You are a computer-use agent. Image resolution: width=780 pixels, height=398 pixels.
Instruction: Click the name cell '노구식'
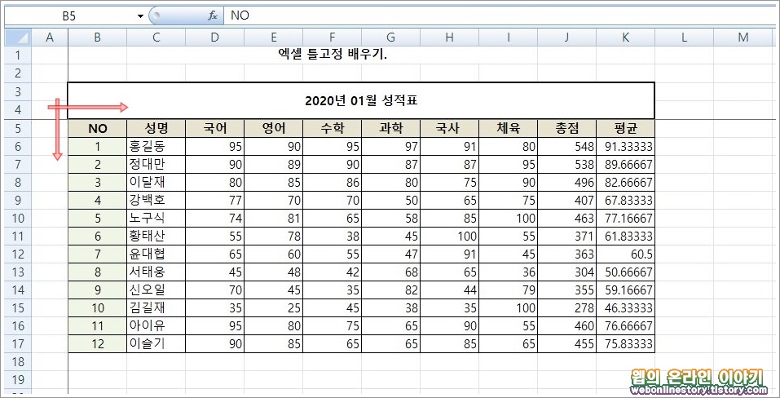(156, 219)
